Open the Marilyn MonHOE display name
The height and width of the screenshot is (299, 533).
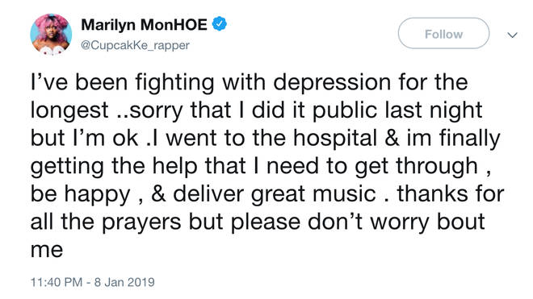pyautogui.click(x=144, y=25)
